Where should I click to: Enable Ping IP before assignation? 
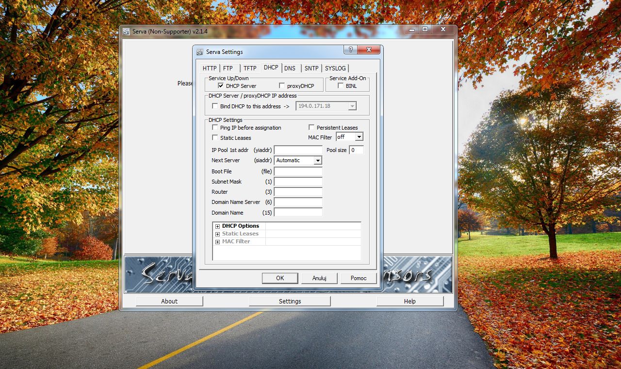[215, 127]
